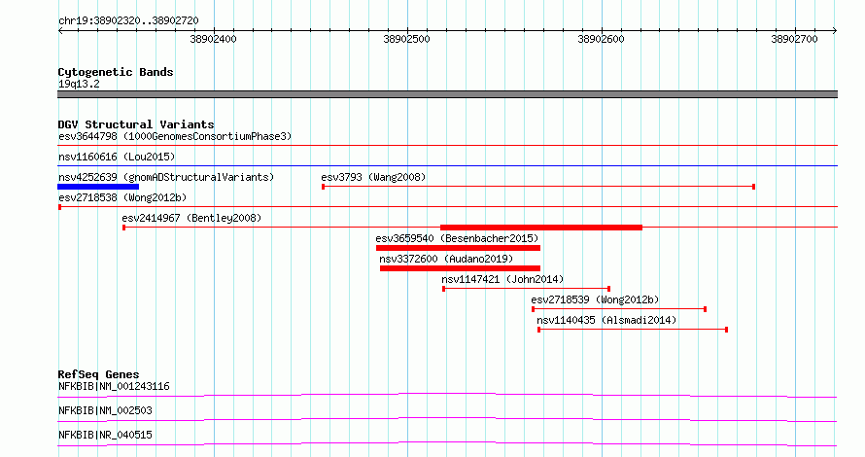This screenshot has width=865, height=457.
Task: Open variant esv2718538 (Wong2012b) label
Action: [x=122, y=197]
